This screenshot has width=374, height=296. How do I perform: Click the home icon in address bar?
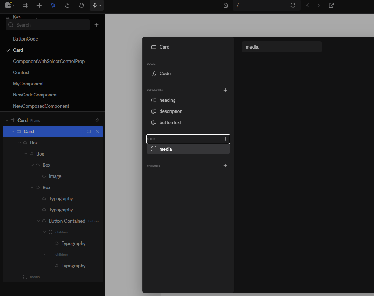tap(226, 6)
